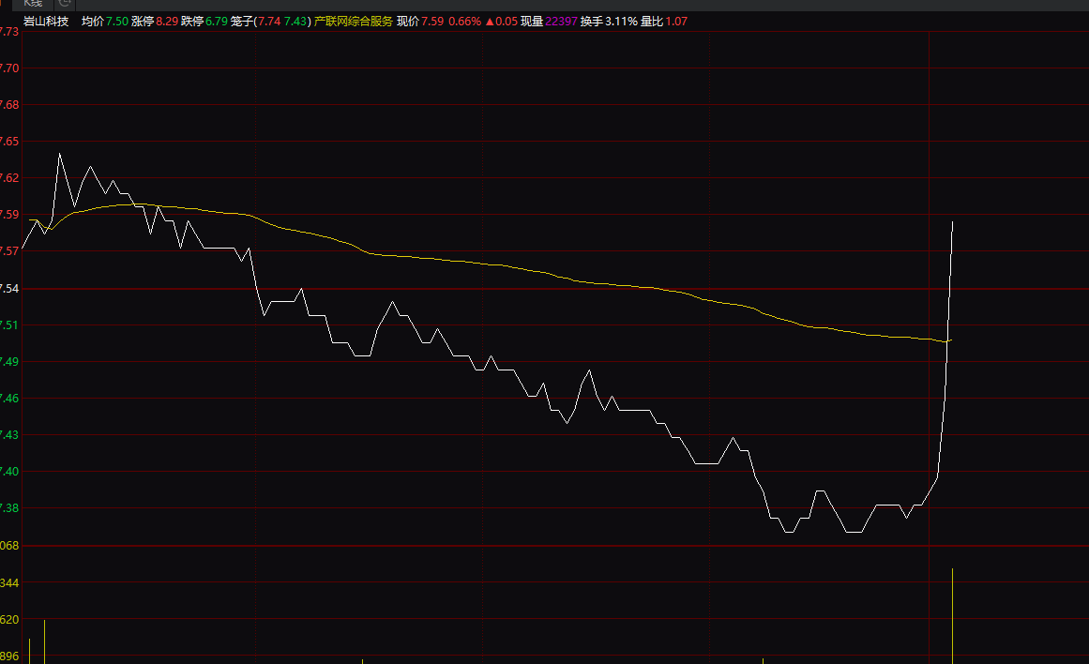Click the 涨停 8.29 price

pyautogui.click(x=155, y=22)
